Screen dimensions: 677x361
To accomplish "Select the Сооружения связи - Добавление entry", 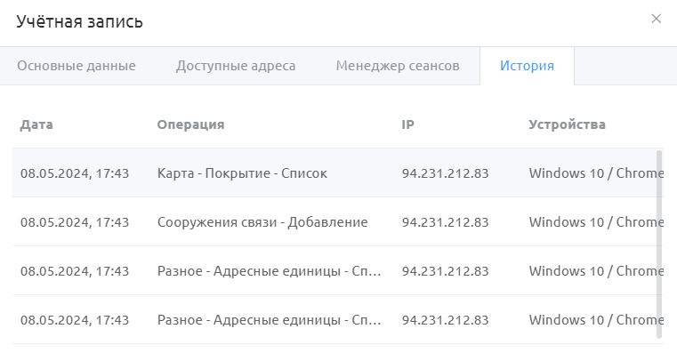I will coord(262,222).
